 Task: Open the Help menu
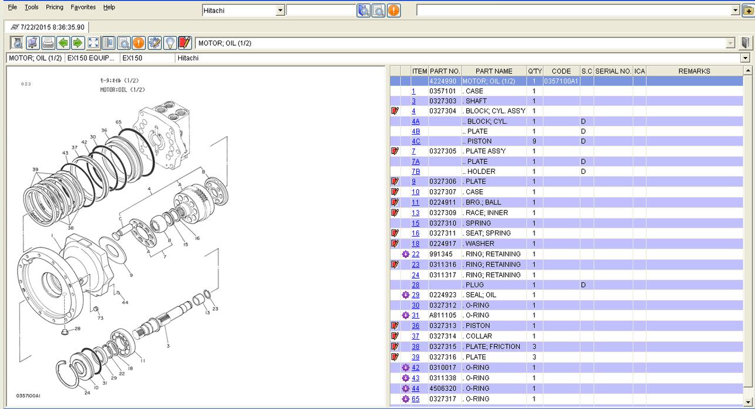(109, 7)
